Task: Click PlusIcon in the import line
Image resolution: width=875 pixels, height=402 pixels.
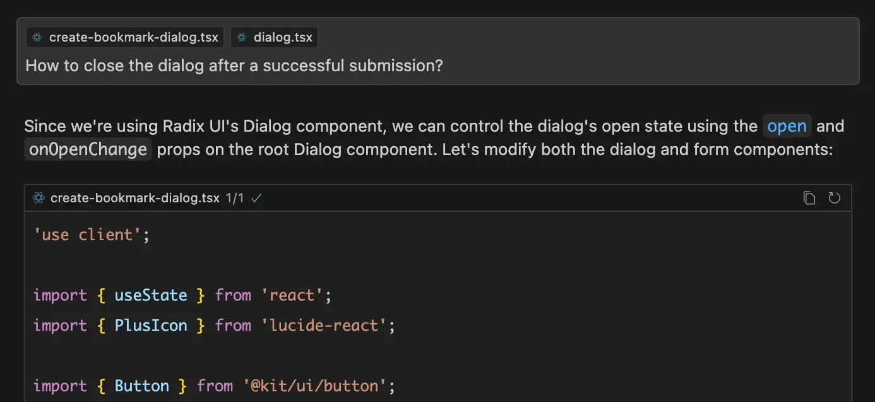Action: [x=150, y=325]
